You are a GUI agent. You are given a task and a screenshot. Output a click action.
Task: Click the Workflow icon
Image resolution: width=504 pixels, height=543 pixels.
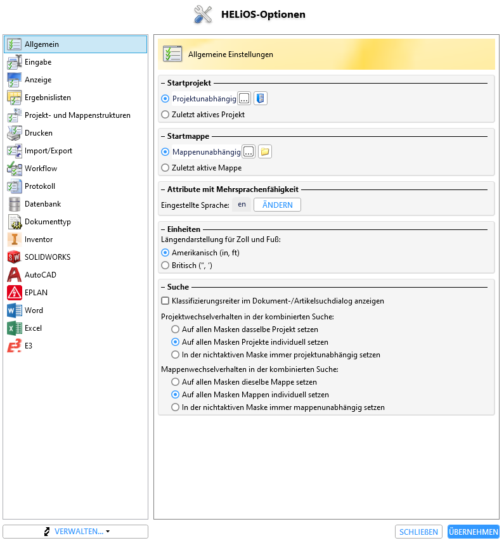click(14, 169)
